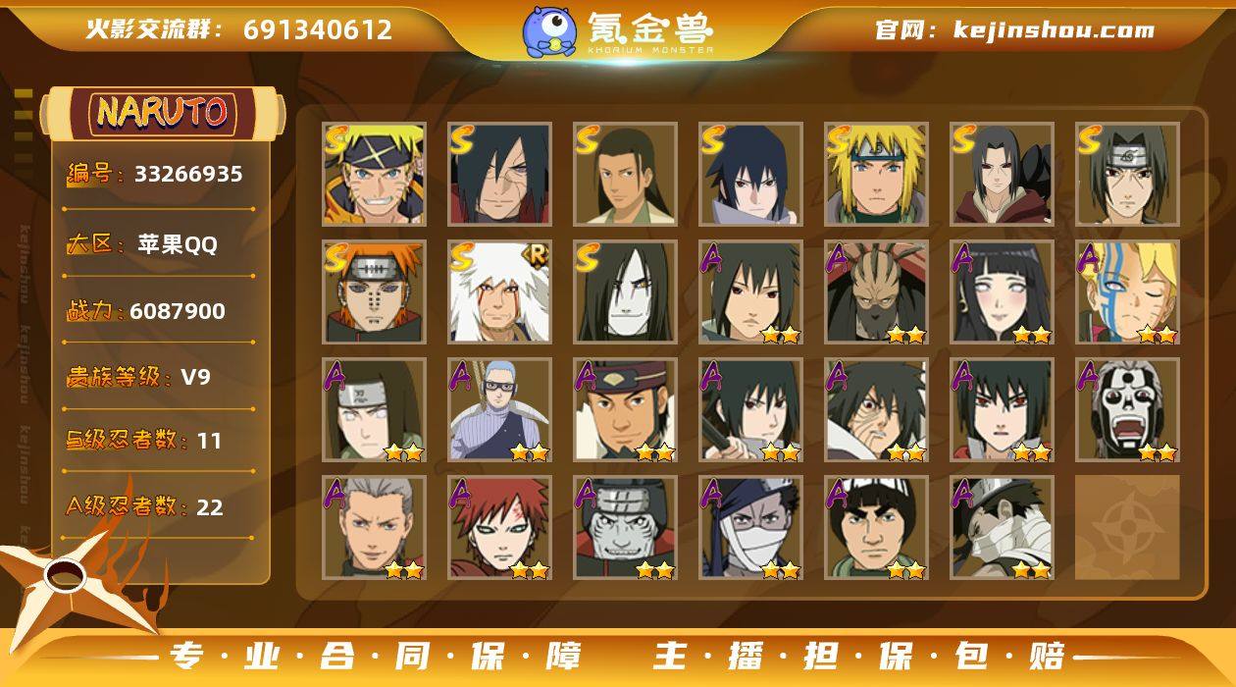Select the blond Boruto portrait with blue mark

1127,291
